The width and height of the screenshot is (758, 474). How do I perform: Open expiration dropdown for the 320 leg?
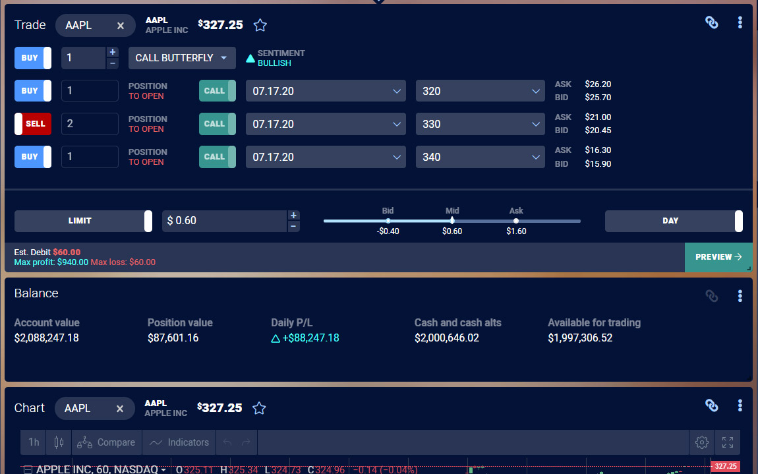(326, 91)
